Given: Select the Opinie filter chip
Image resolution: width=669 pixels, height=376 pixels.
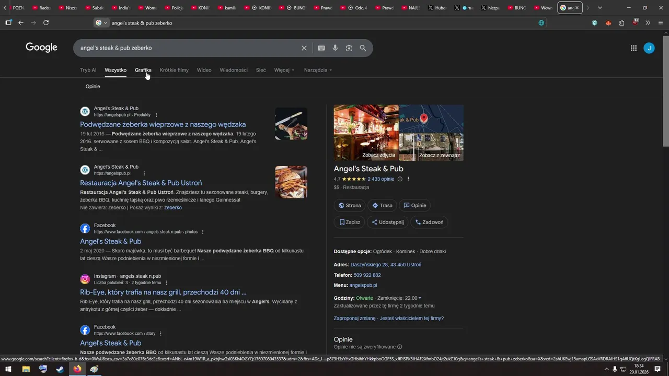Looking at the screenshot, I should pyautogui.click(x=93, y=87).
